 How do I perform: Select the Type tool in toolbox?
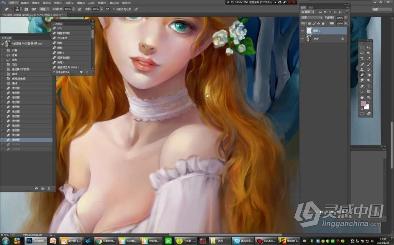point(369,86)
